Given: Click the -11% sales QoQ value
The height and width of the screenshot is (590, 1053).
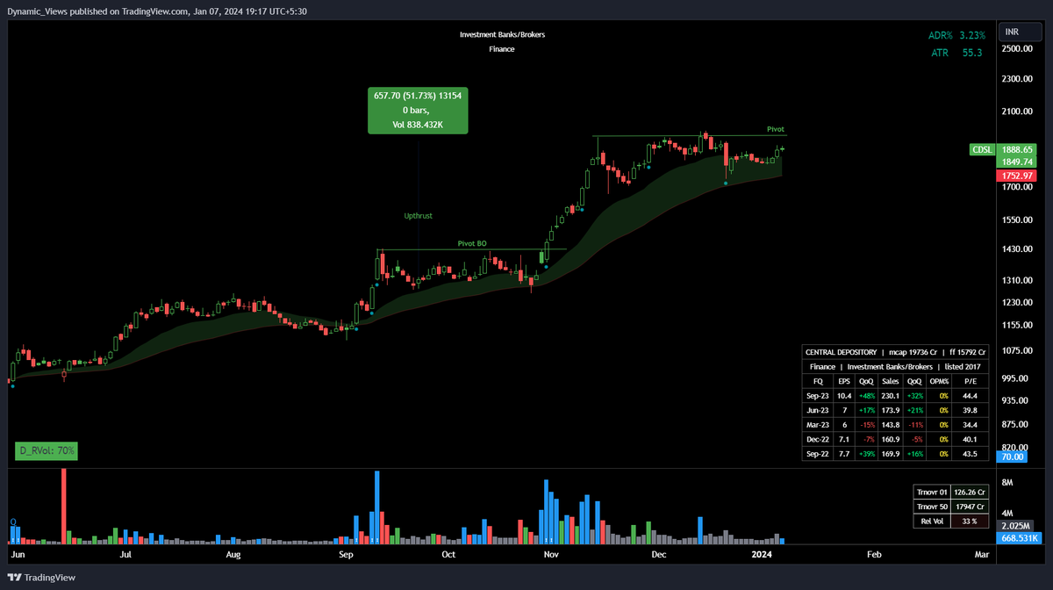Looking at the screenshot, I should [915, 426].
